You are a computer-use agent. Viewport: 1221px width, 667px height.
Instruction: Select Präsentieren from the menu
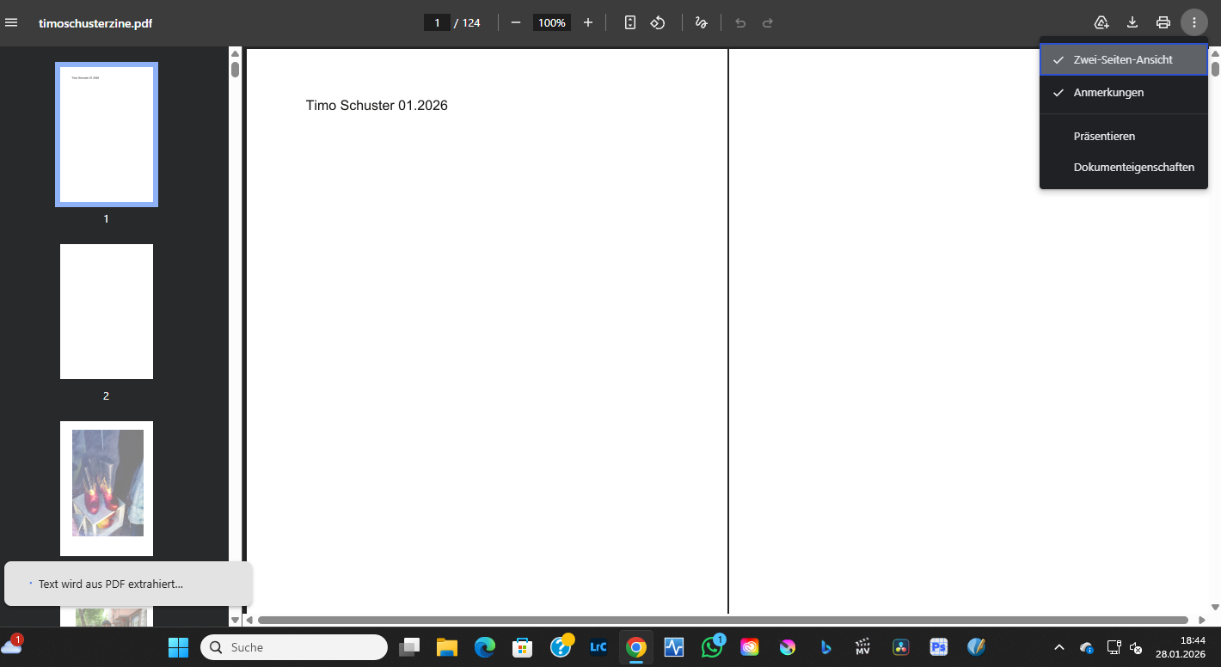[x=1104, y=136]
